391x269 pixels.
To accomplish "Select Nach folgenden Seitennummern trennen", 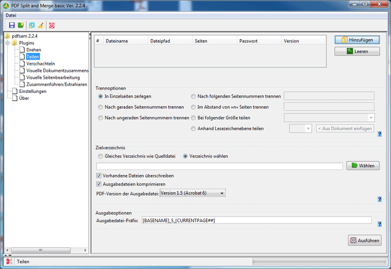I will pyautogui.click(x=193, y=96).
